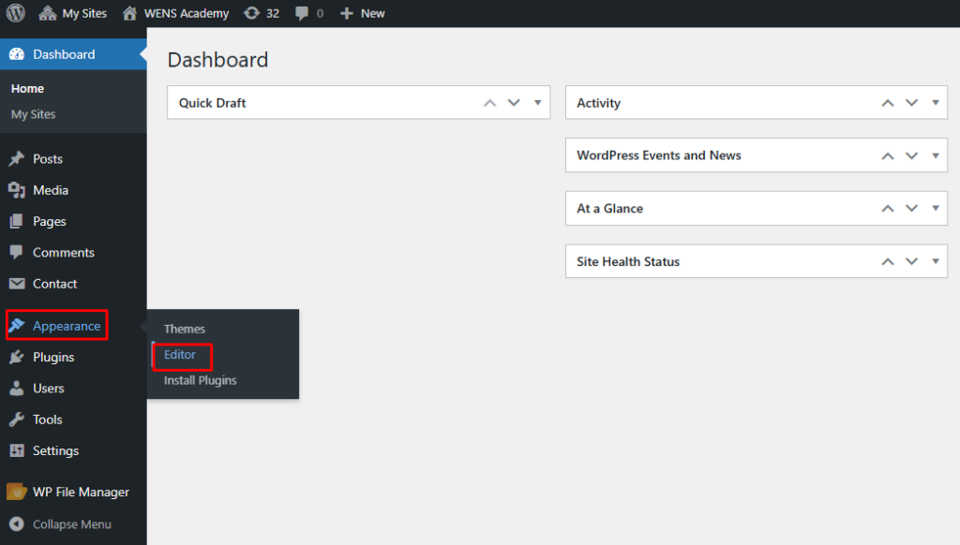This screenshot has height=545, width=960.
Task: Click the Plugins plug icon
Action: point(17,358)
